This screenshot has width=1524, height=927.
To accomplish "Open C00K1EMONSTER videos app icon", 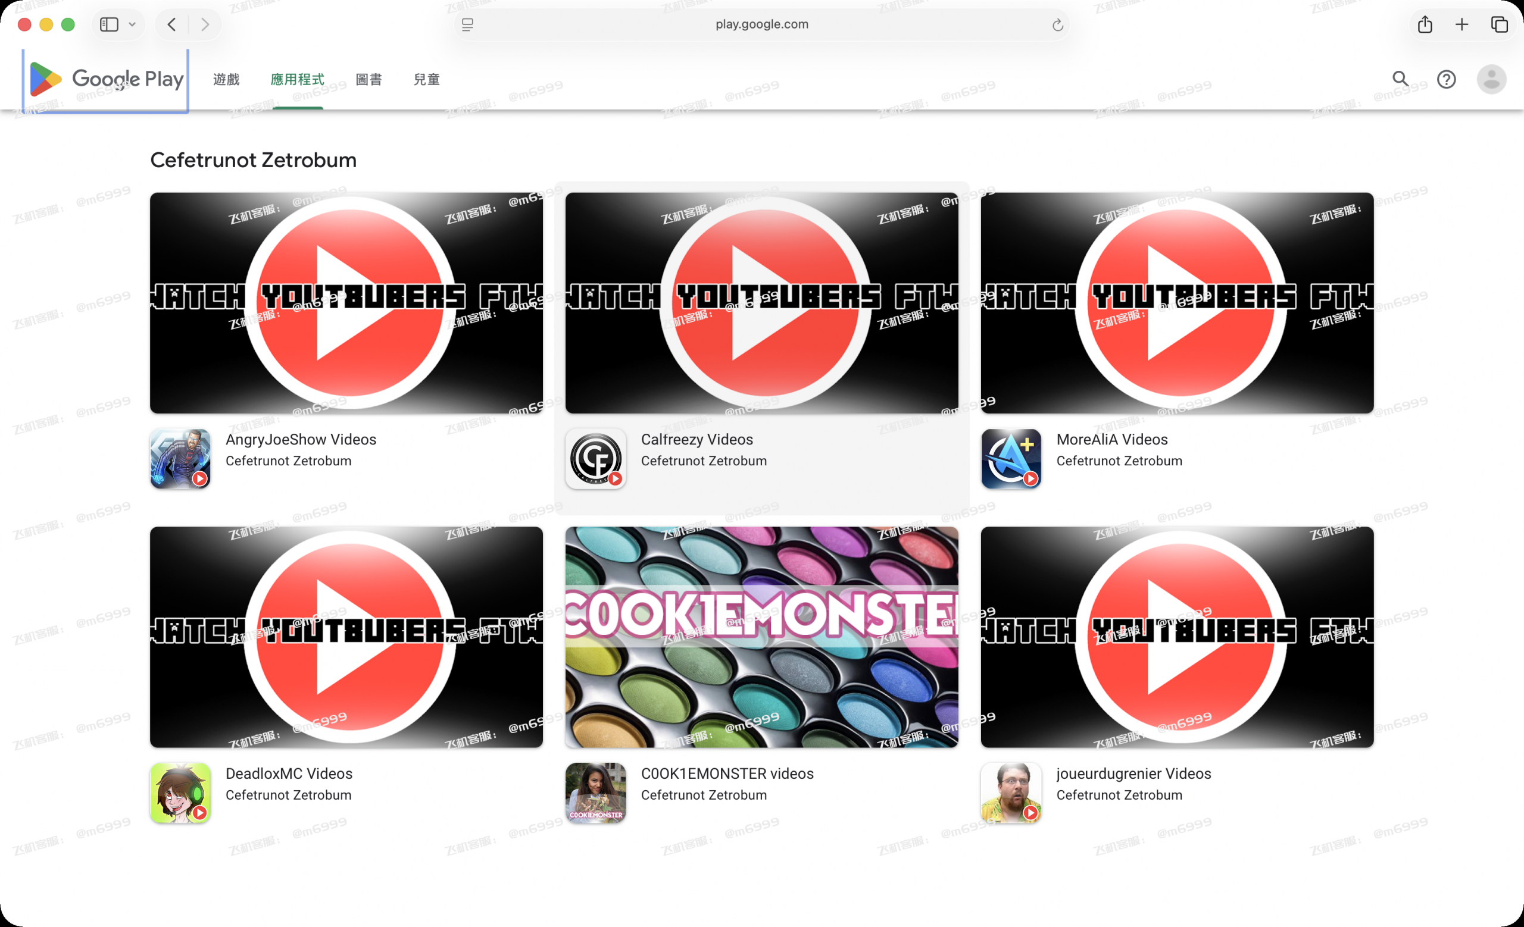I will click(x=596, y=793).
